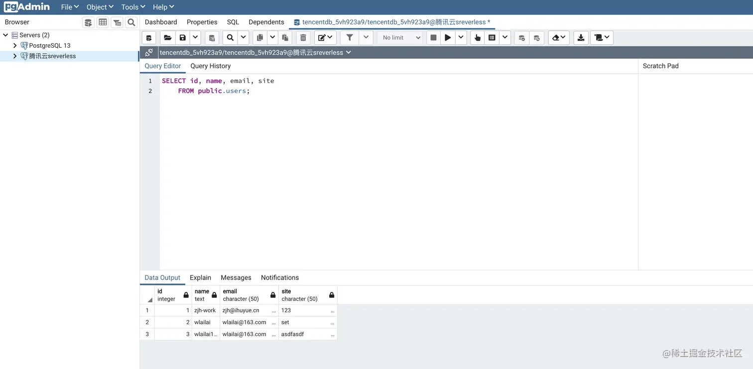The image size is (753, 369).
Task: Open the Tools menu
Action: [133, 7]
